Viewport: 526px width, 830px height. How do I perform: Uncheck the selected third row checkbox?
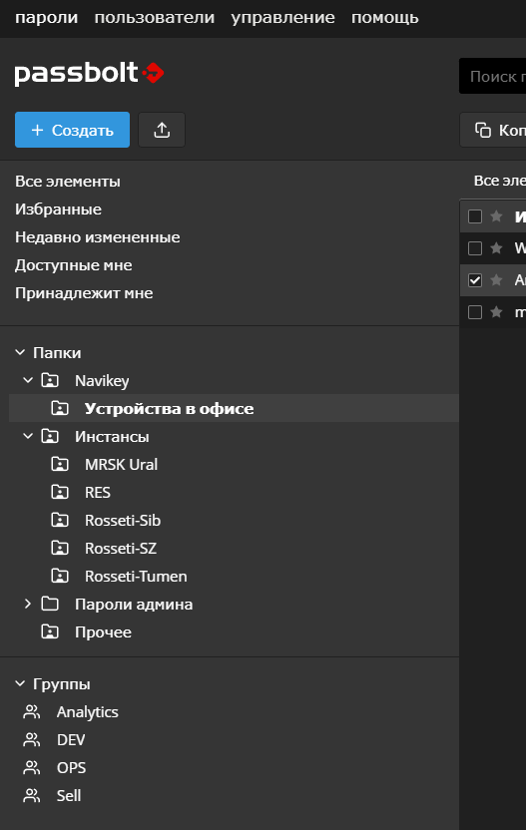coord(475,280)
